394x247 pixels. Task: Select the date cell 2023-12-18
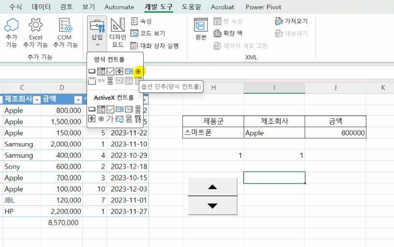(x=128, y=167)
